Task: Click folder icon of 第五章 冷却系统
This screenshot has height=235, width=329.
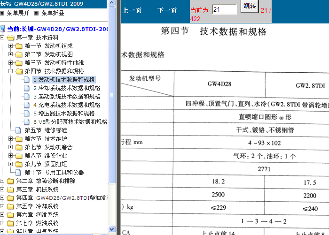Action: (x=10, y=206)
